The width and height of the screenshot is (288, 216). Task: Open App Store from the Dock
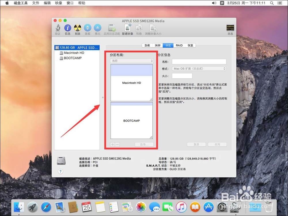click(209, 207)
